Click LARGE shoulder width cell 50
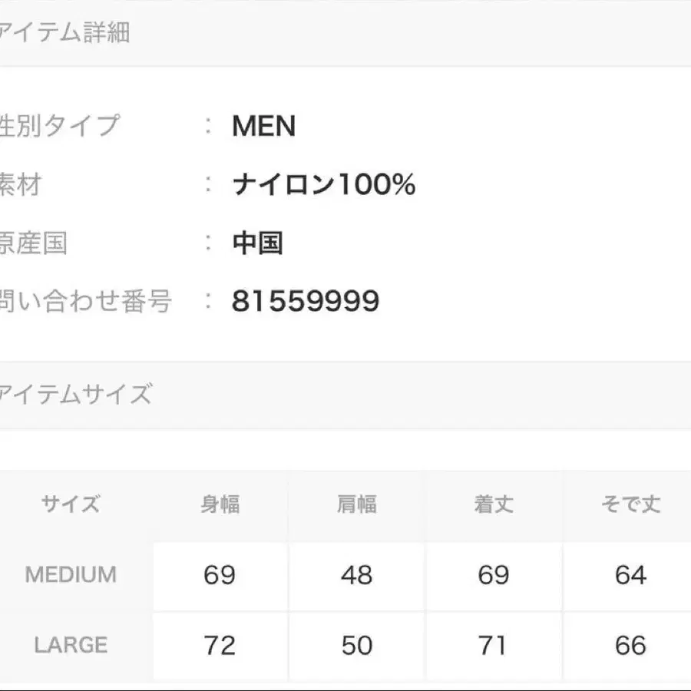This screenshot has width=691, height=691. 357,645
